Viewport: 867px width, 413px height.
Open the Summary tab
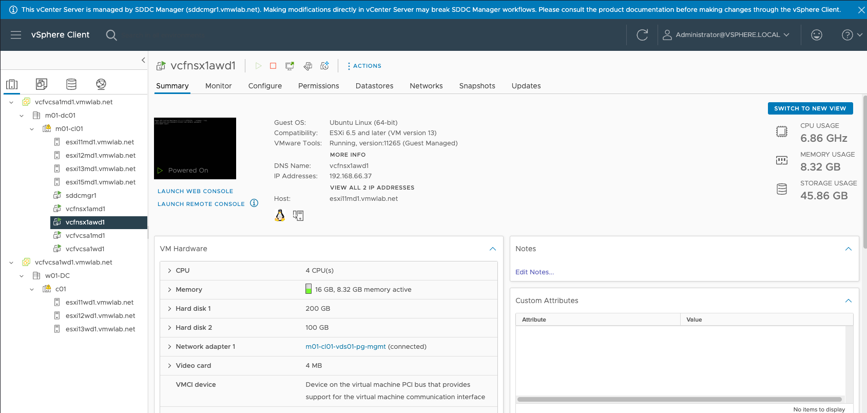[172, 86]
